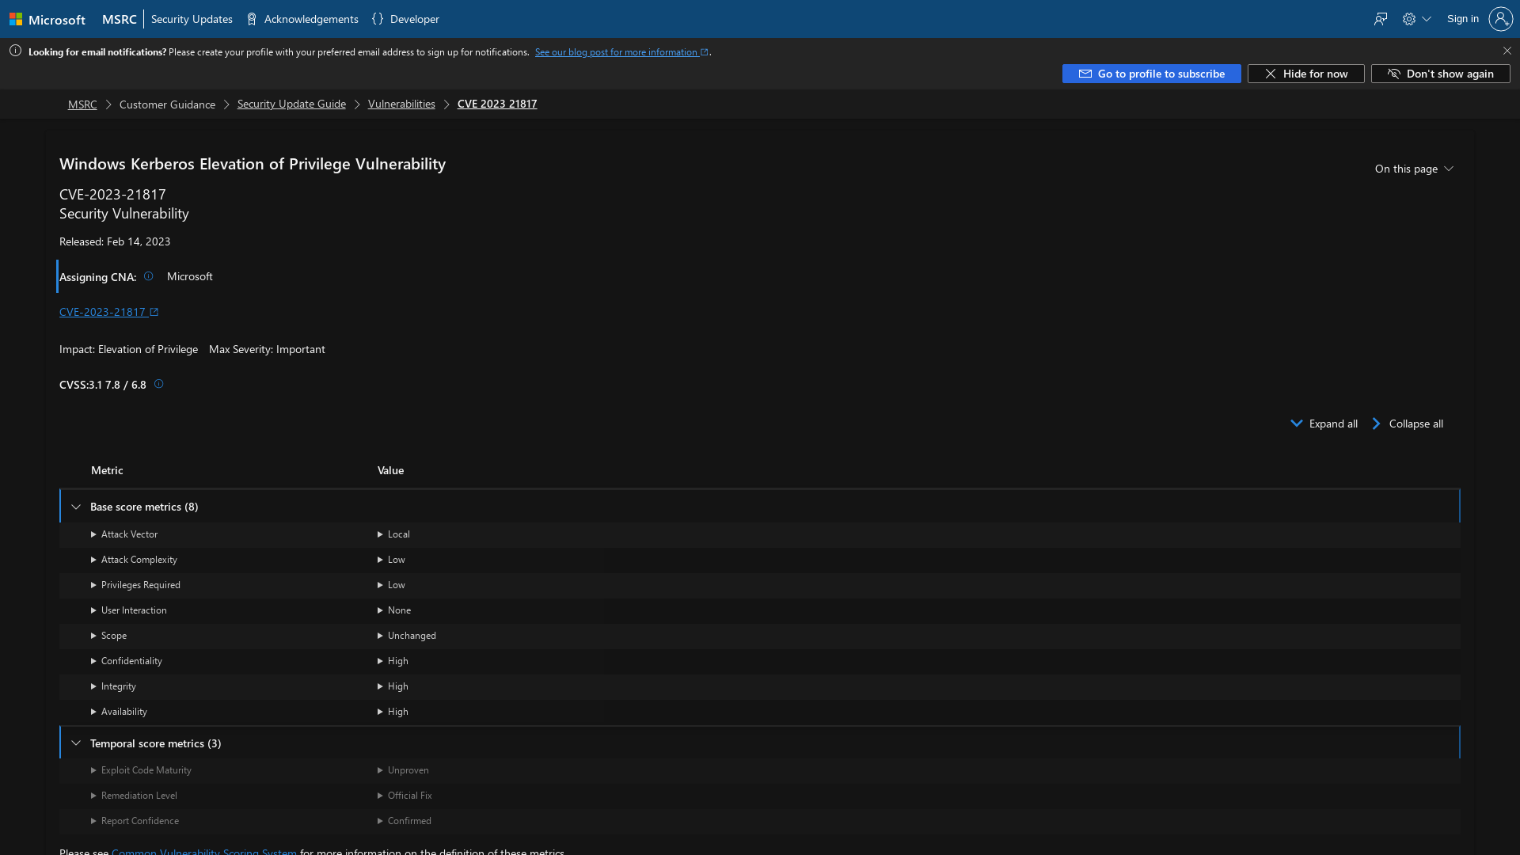
Task: Click CVE 2023 21817 breadcrumb
Action: pyautogui.click(x=497, y=104)
